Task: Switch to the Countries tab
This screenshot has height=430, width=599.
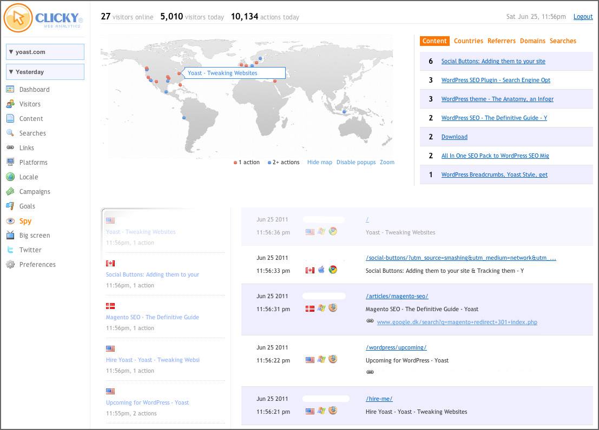Action: pos(468,41)
